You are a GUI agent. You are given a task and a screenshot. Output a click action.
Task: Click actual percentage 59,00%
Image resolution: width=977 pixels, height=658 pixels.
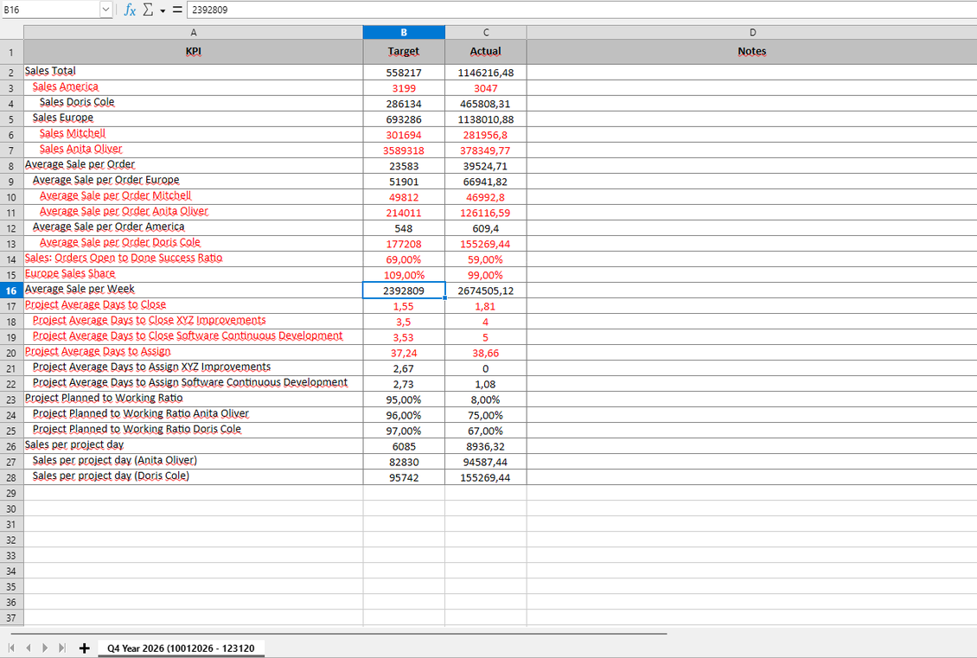[486, 259]
